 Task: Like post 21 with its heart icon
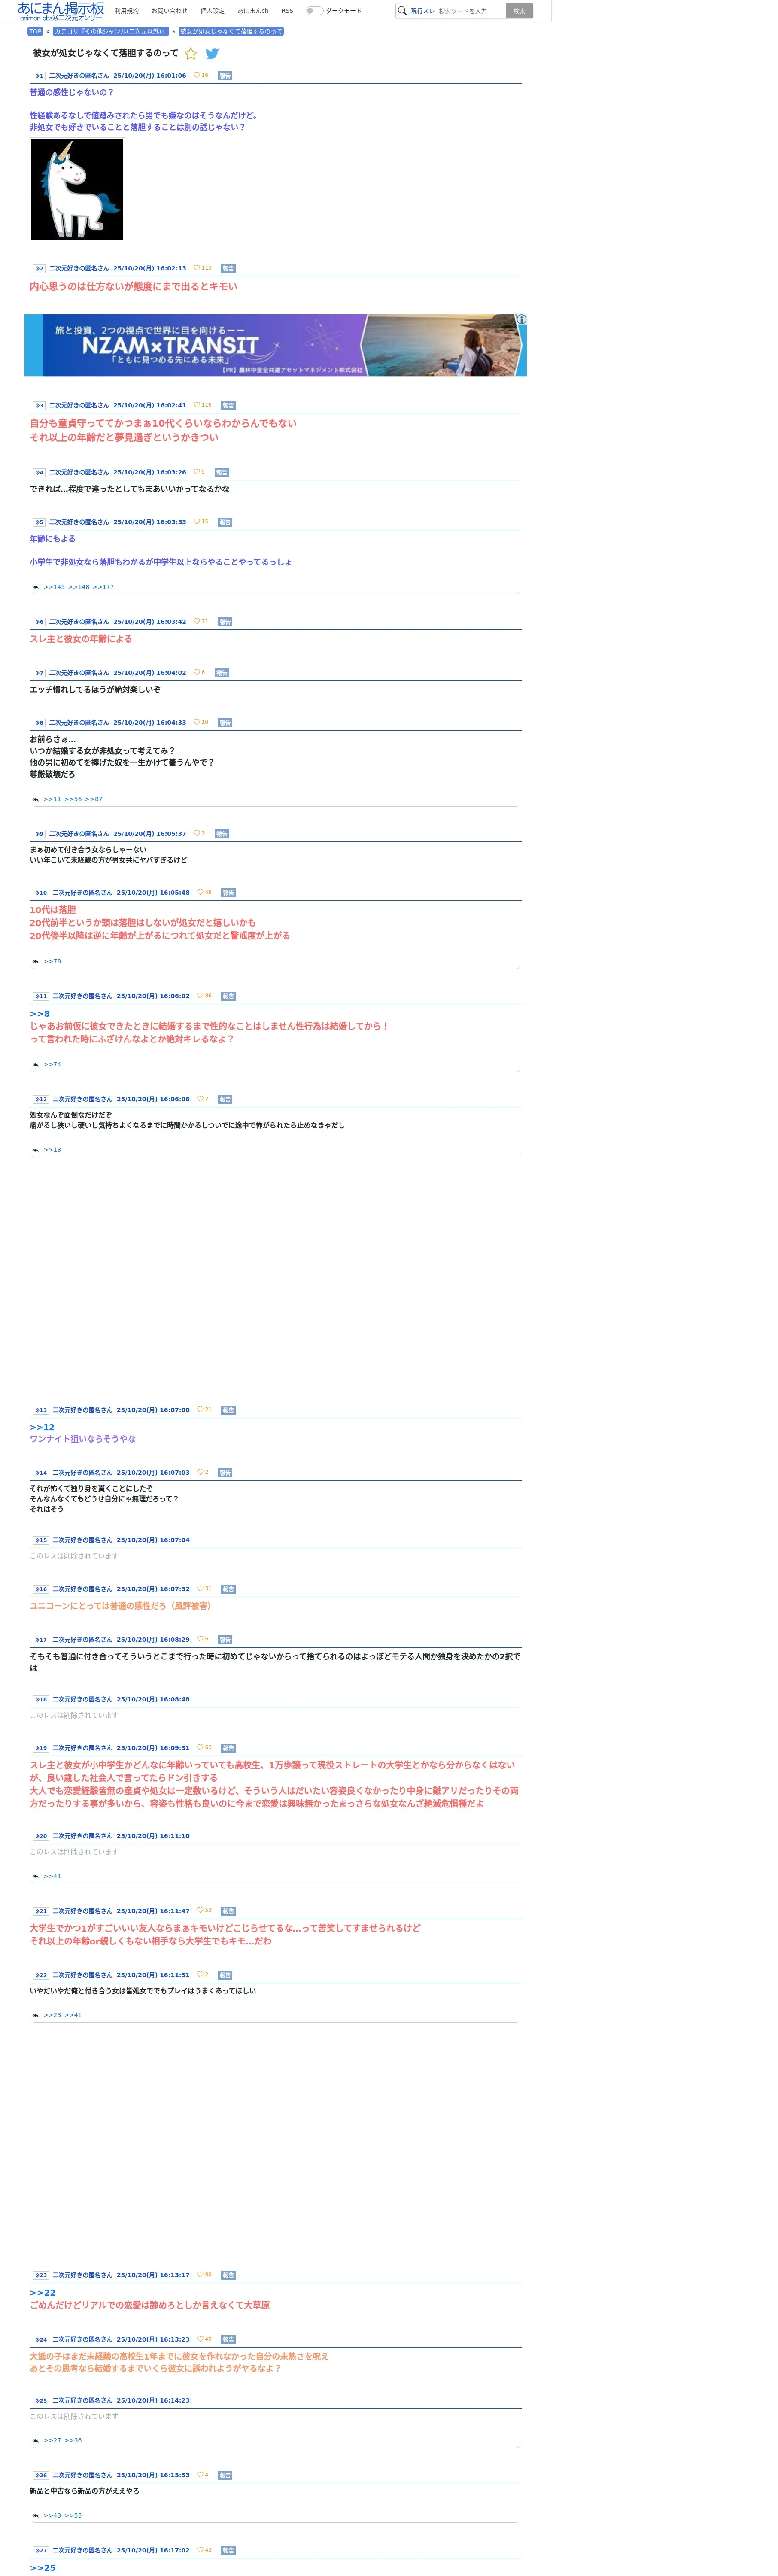coord(200,1910)
